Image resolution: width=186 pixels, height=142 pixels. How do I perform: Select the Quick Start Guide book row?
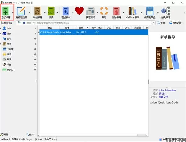point(93,32)
